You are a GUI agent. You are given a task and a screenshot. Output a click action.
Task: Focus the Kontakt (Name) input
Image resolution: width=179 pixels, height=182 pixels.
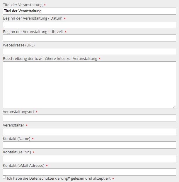click(x=89, y=145)
